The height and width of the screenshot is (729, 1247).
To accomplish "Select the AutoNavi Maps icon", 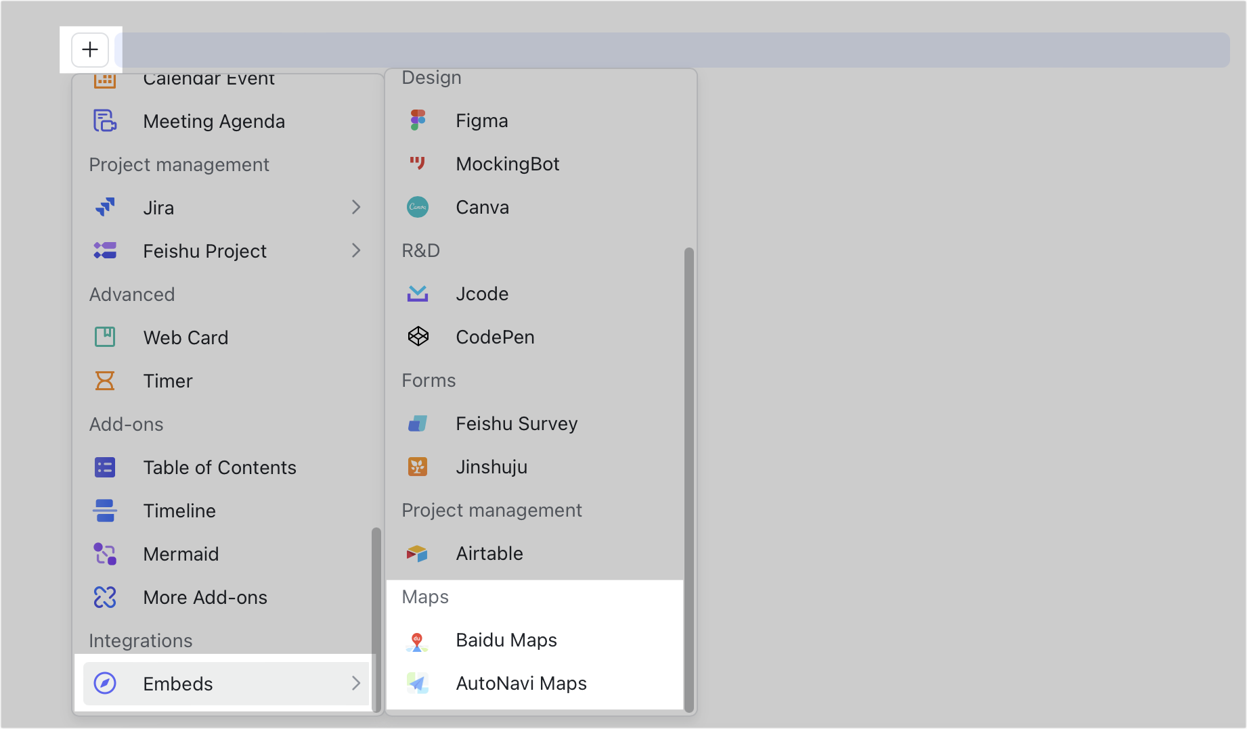I will [418, 683].
